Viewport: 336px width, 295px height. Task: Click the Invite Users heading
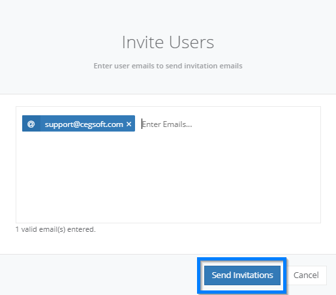168,42
